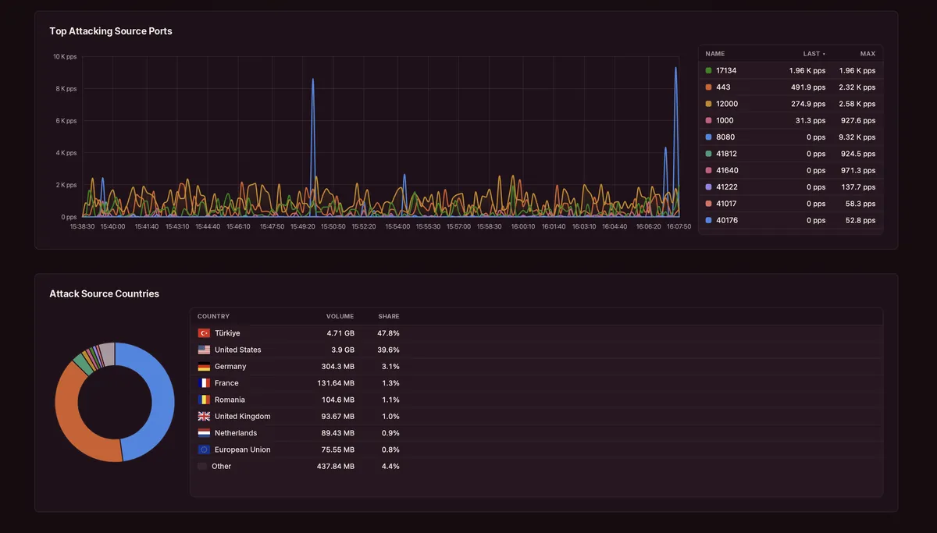Image resolution: width=937 pixels, height=533 pixels.
Task: Click the Romania country name
Action: 230,400
